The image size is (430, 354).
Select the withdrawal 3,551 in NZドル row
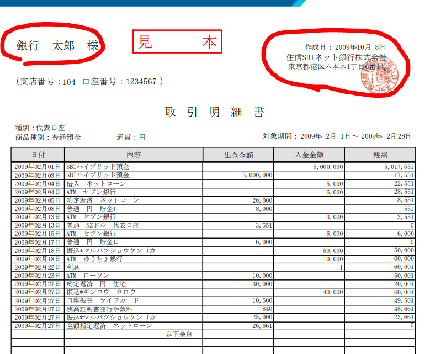(264, 225)
